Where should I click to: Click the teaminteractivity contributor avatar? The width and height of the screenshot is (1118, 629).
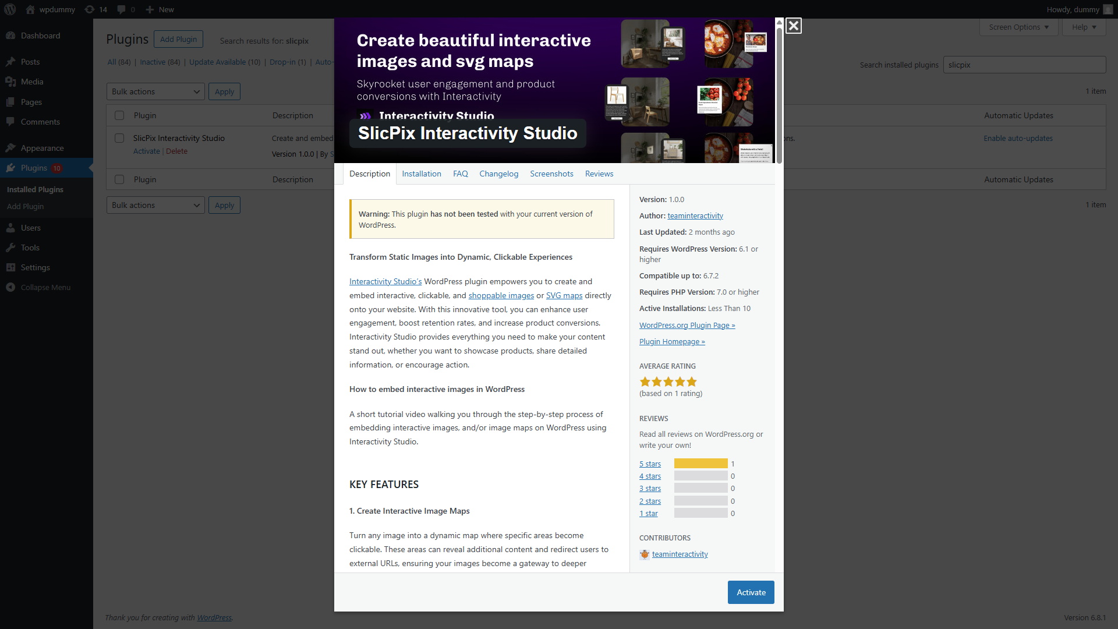(645, 554)
